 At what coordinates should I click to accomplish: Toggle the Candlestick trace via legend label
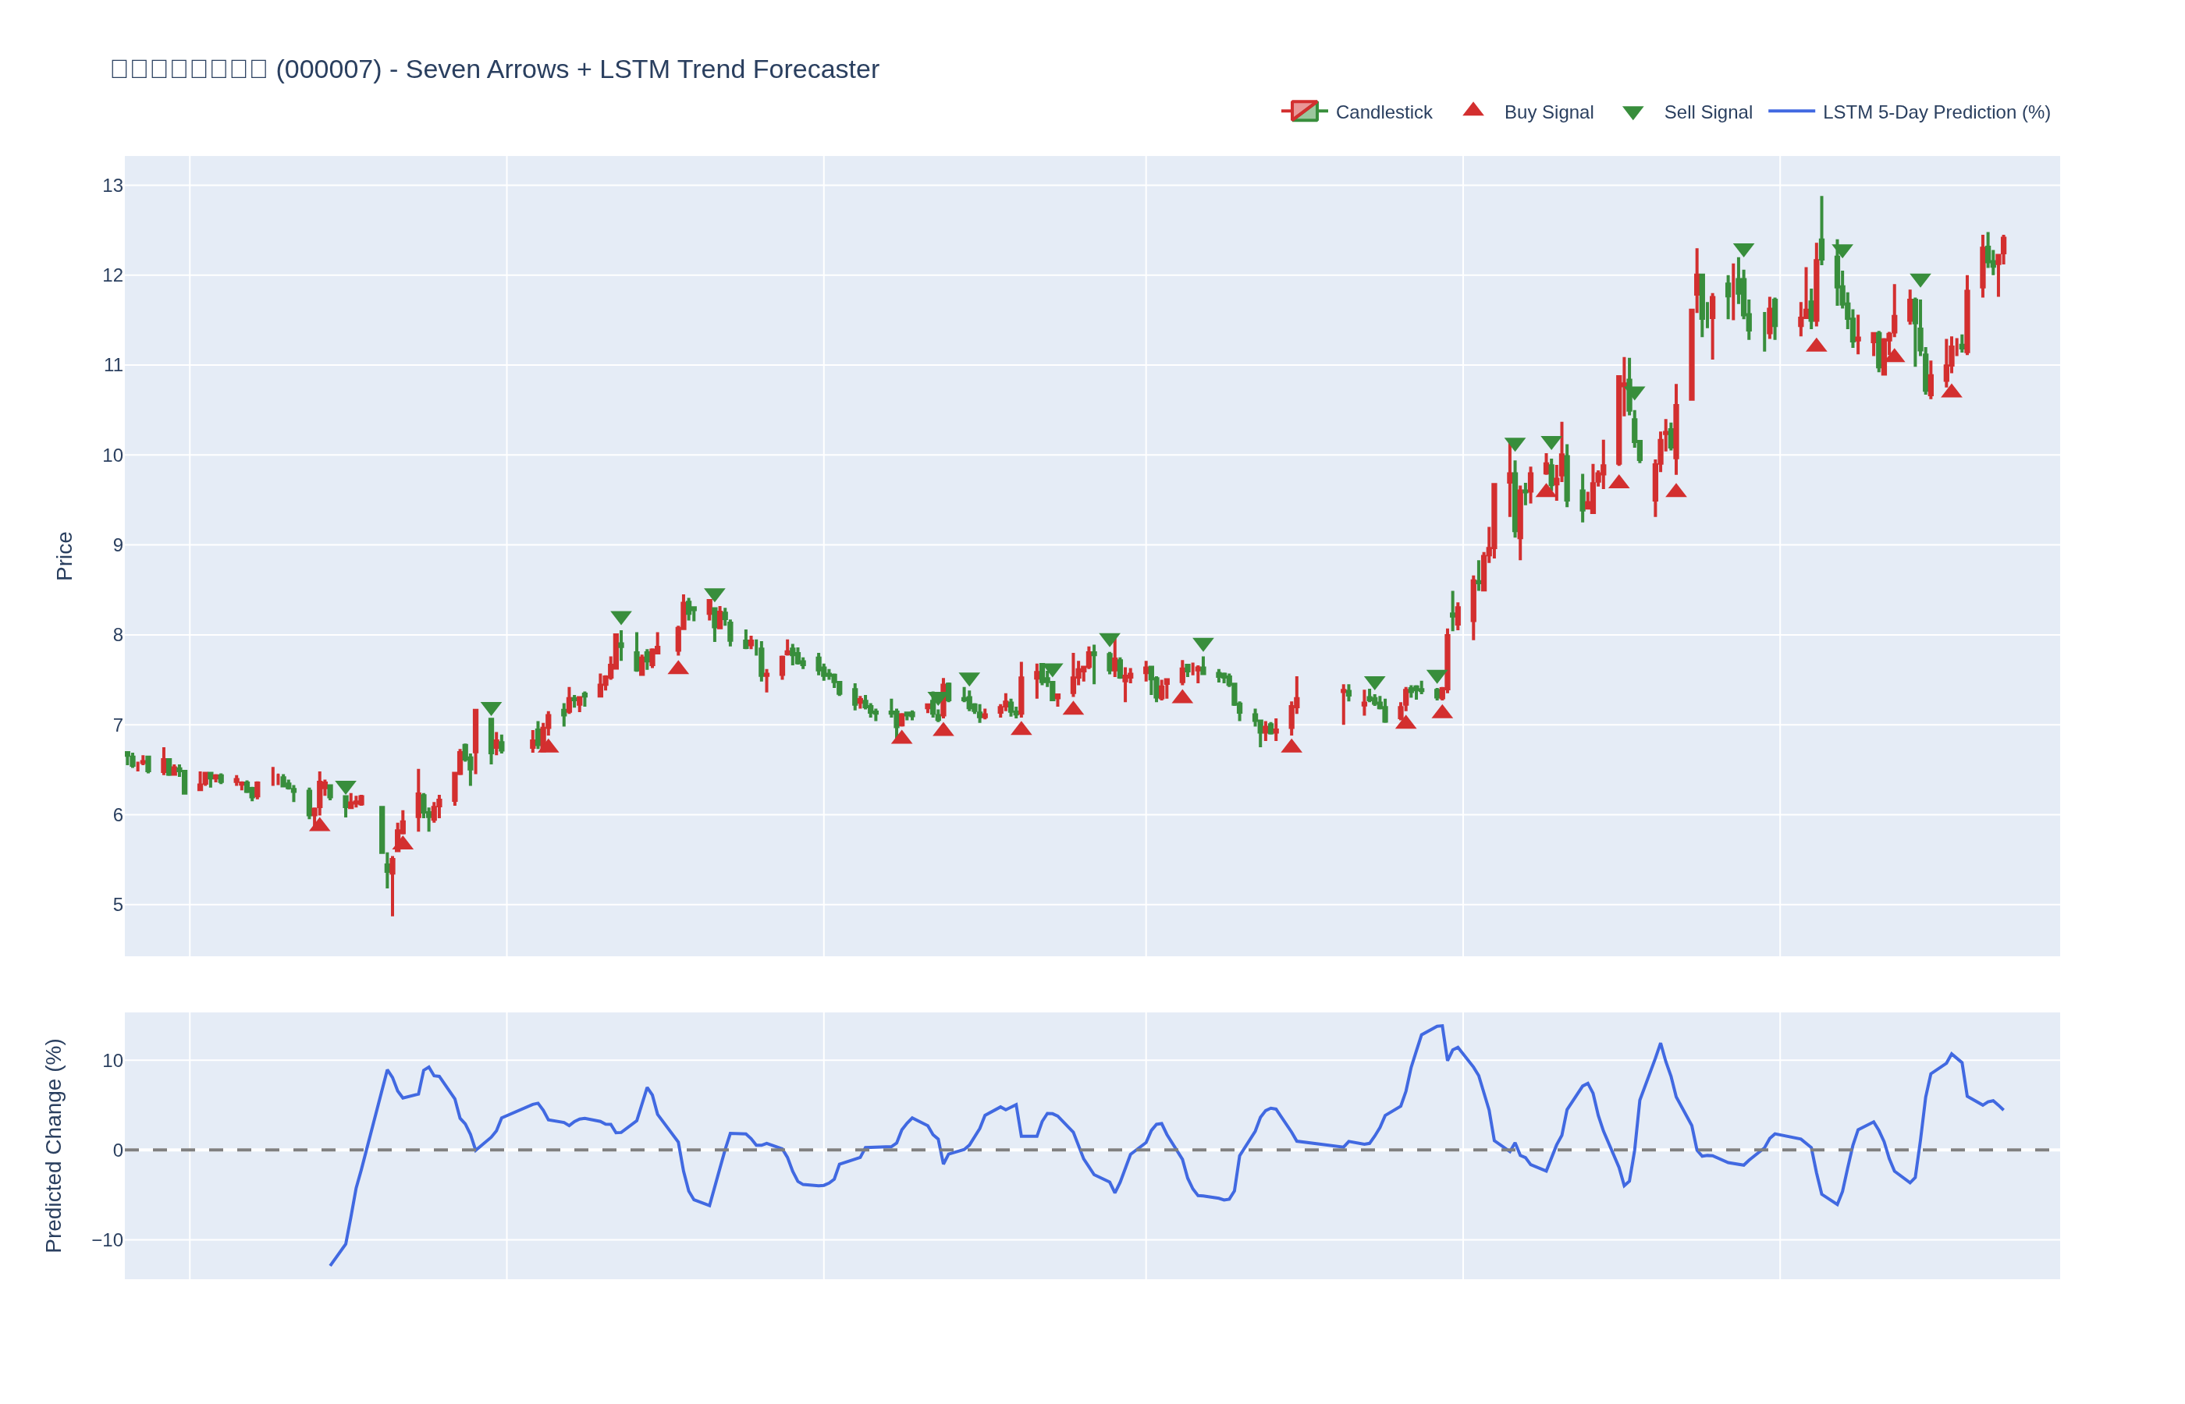tap(1383, 112)
